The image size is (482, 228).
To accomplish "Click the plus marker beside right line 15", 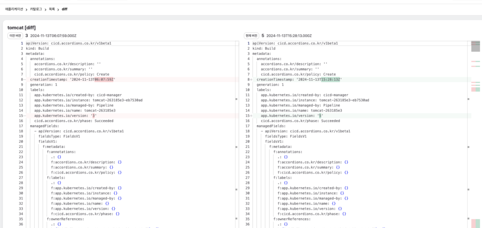I will click(251, 116).
